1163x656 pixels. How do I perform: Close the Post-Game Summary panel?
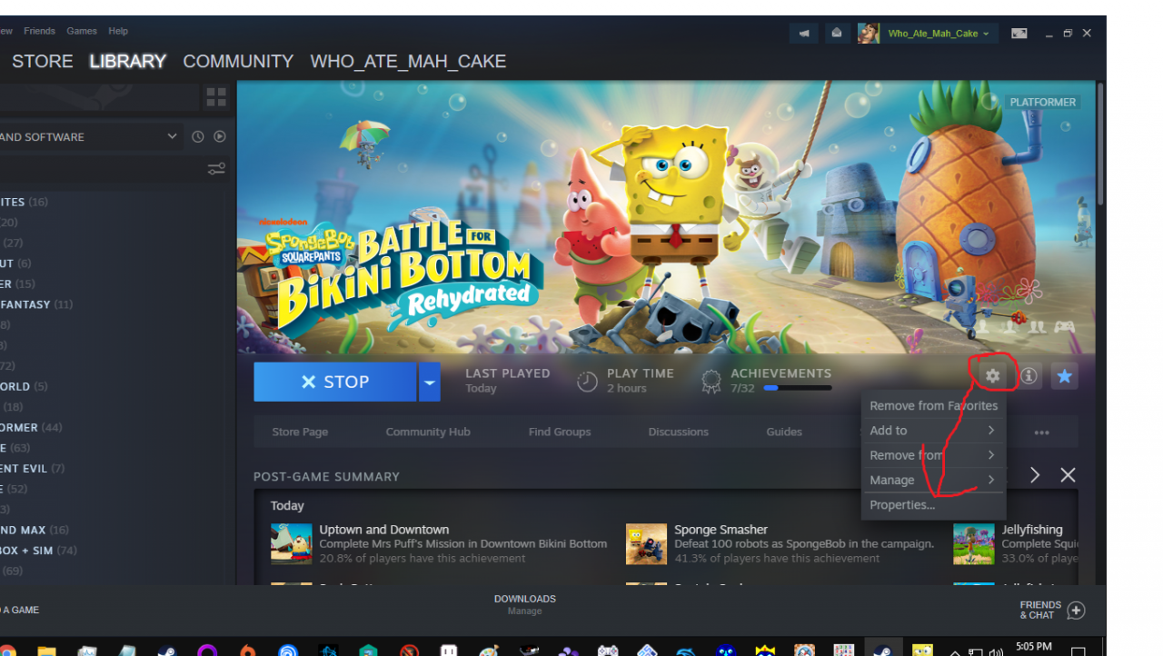[x=1068, y=475]
